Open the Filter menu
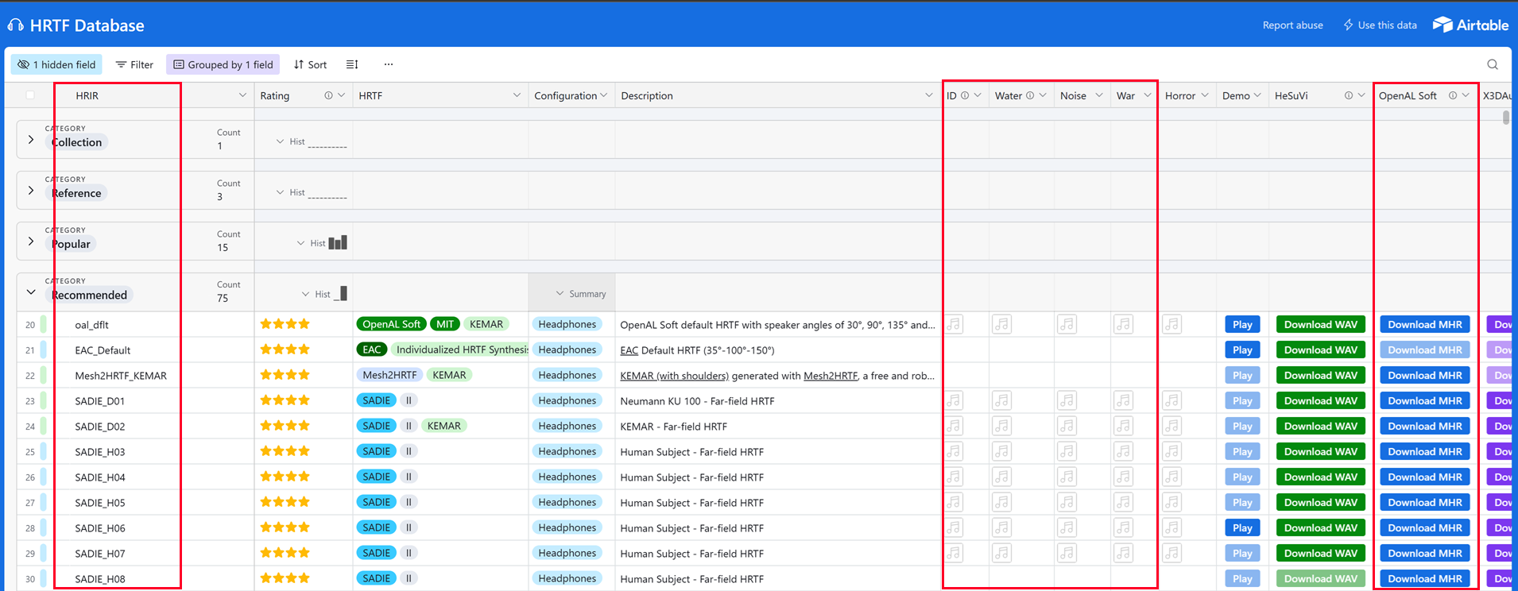The image size is (1518, 591). (x=134, y=64)
